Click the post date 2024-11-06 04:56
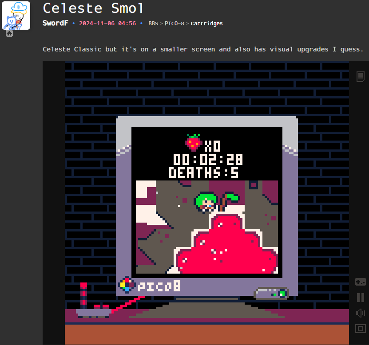The image size is (369, 345). pyautogui.click(x=107, y=23)
